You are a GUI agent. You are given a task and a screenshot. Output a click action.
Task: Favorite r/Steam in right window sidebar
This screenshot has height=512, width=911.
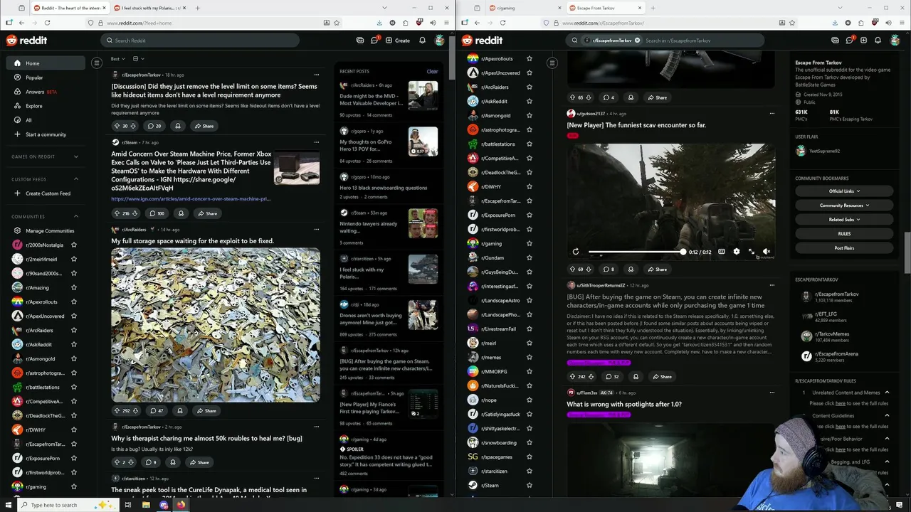click(x=529, y=486)
